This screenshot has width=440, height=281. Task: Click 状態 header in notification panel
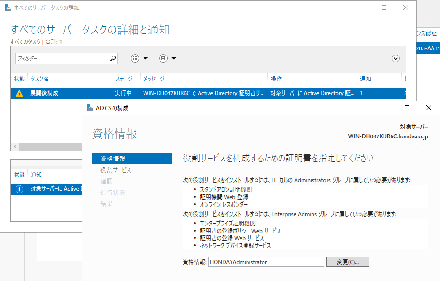[19, 174]
